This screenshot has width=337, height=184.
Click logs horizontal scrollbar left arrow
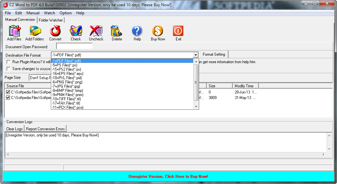click(x=8, y=154)
